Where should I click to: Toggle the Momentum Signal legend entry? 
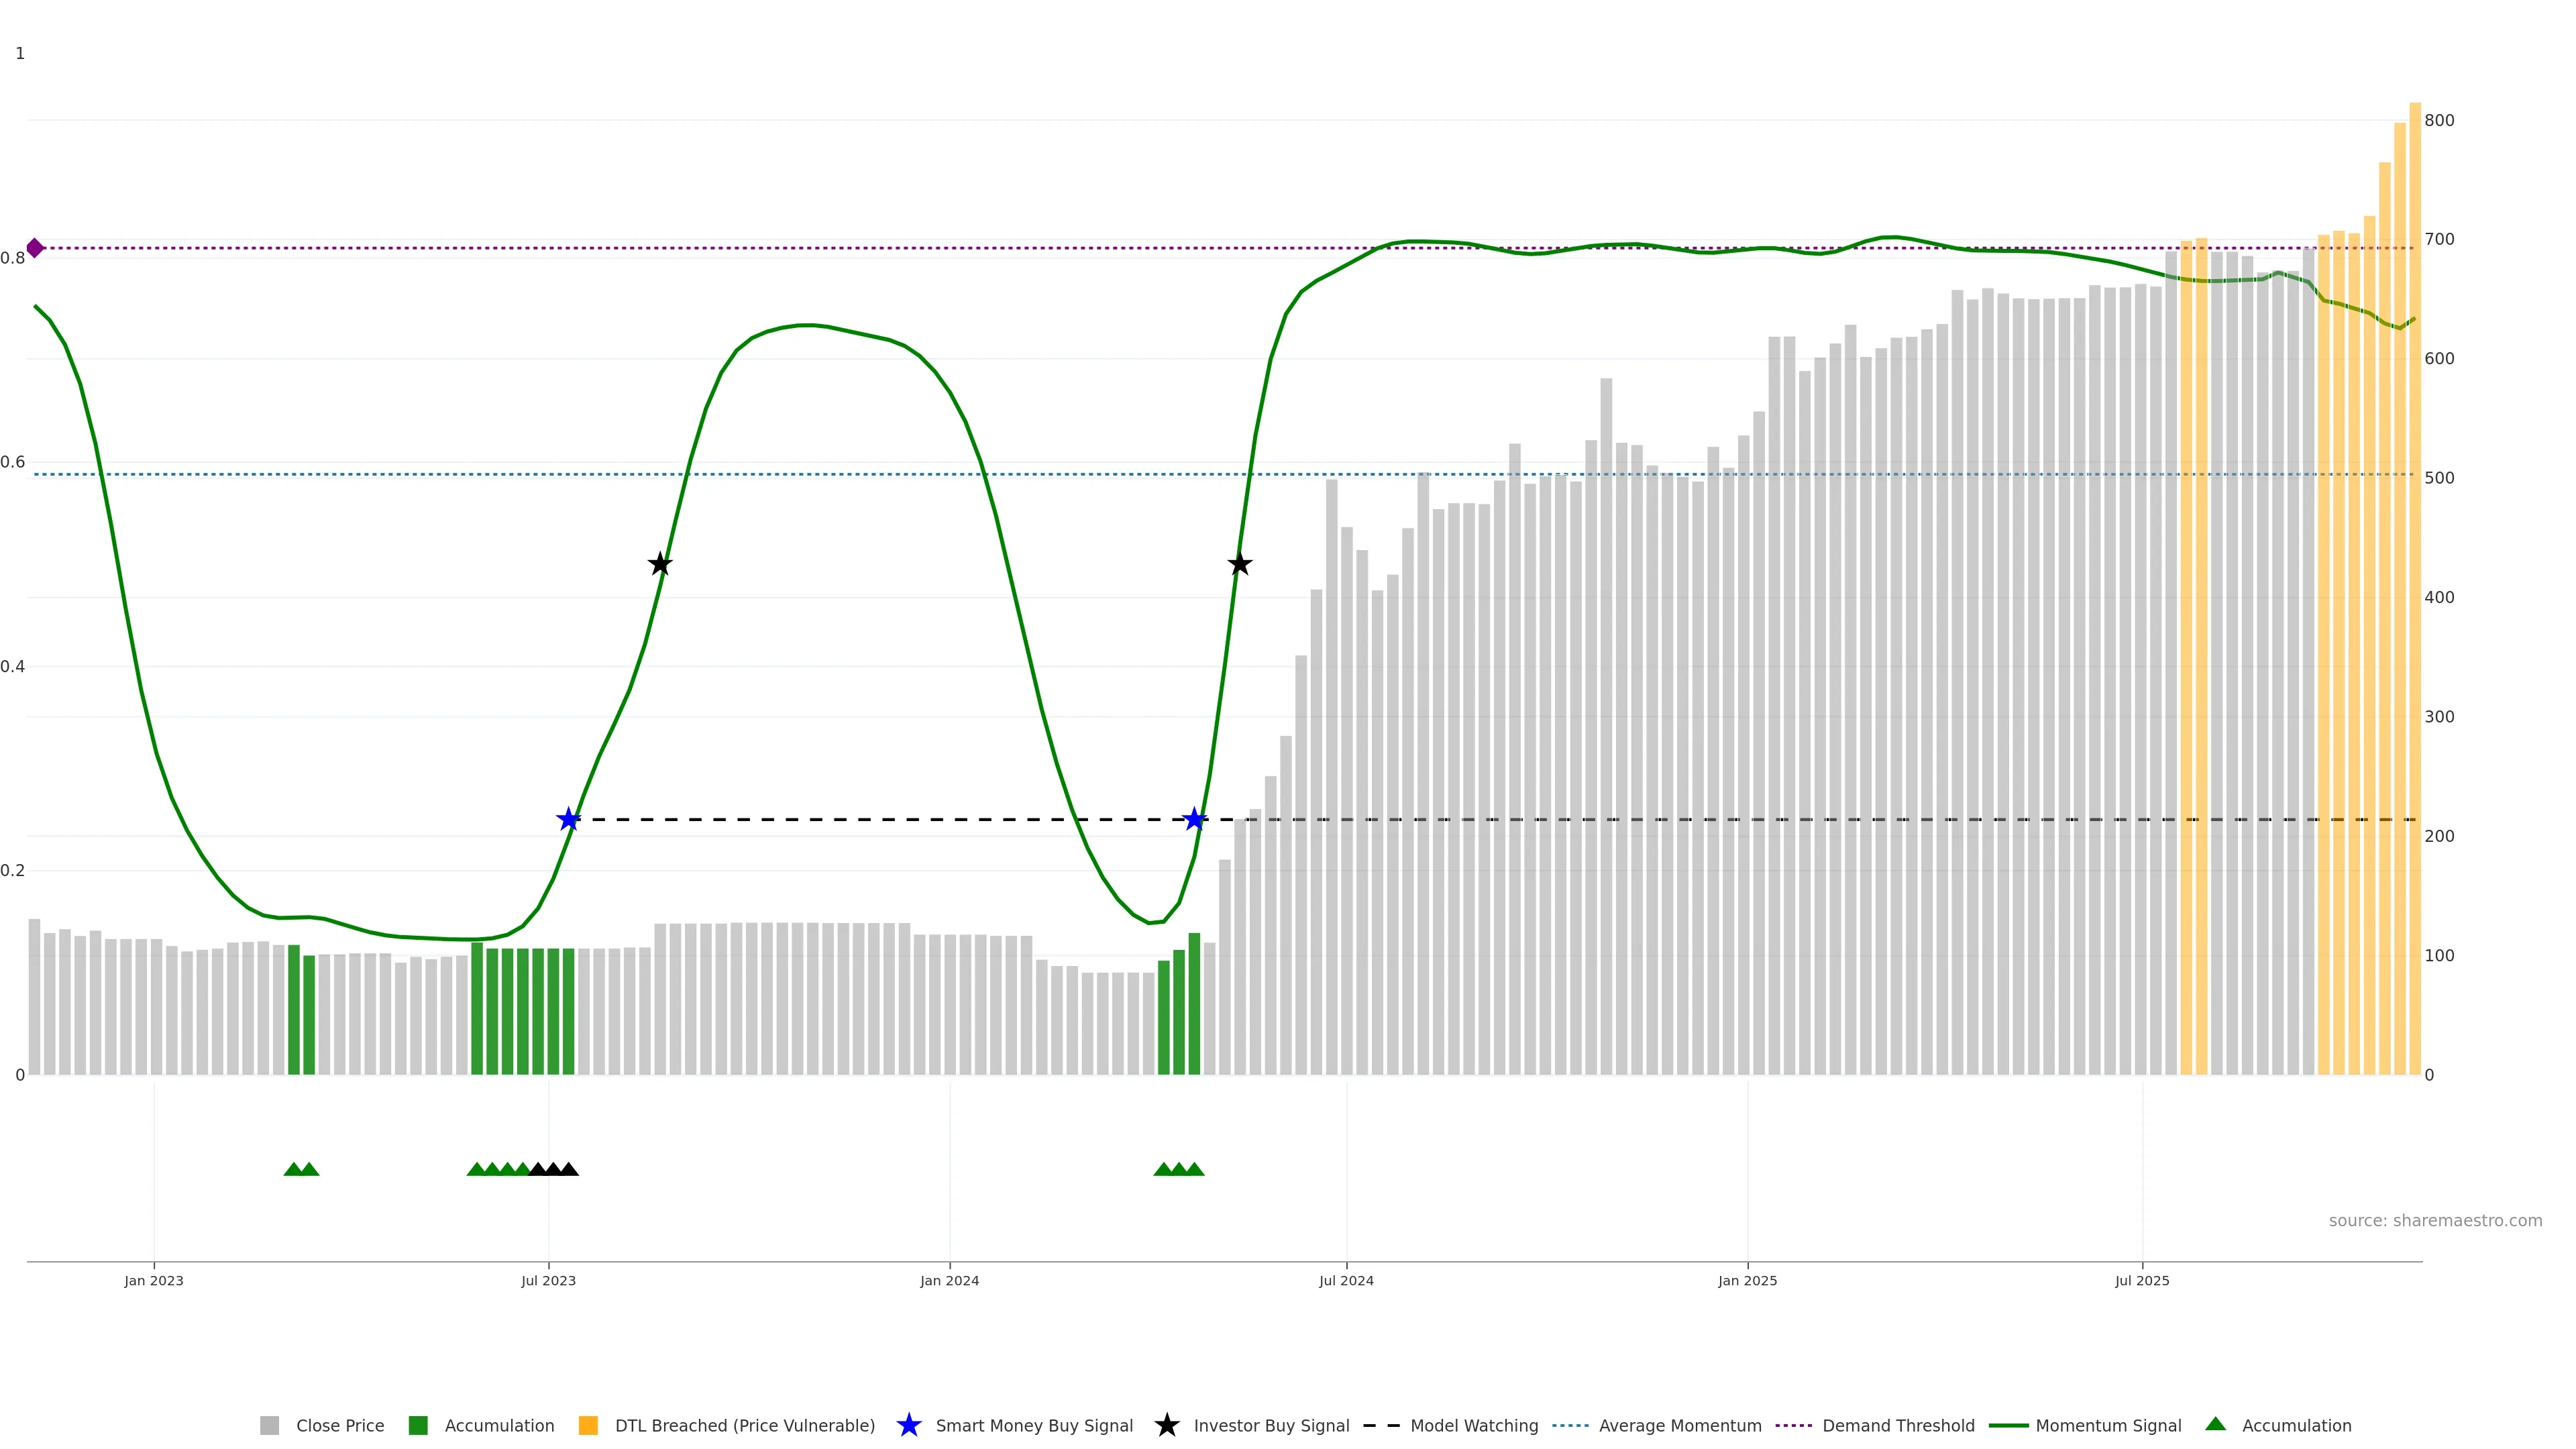point(2108,1425)
